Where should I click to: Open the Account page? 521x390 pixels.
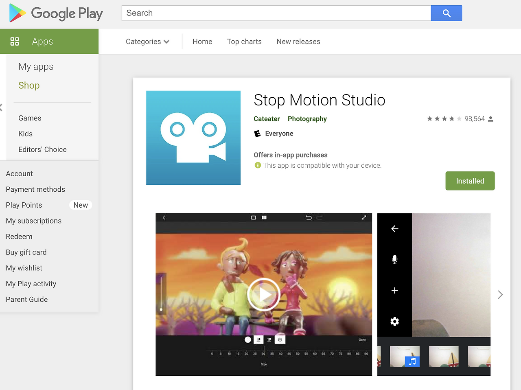[x=19, y=173]
